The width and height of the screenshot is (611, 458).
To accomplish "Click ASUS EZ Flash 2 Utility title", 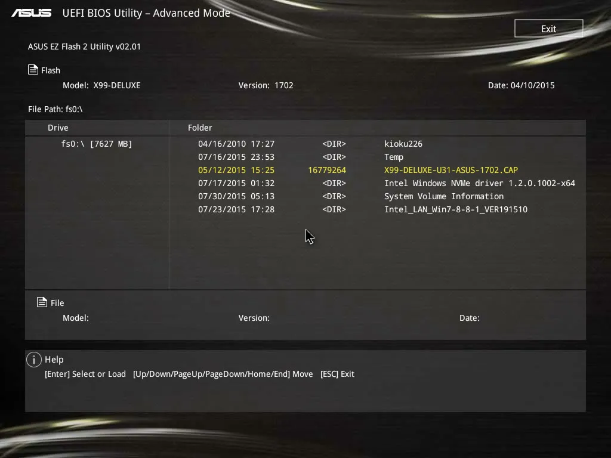I will [x=84, y=47].
